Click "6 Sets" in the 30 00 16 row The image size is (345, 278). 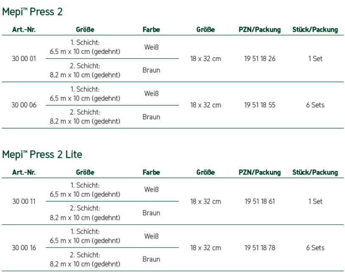315,248
